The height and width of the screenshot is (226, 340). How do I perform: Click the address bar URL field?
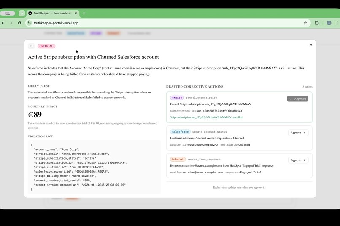[167, 23]
